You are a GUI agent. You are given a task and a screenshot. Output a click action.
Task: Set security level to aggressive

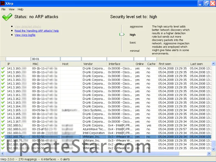pyautogui.click(x=136, y=27)
